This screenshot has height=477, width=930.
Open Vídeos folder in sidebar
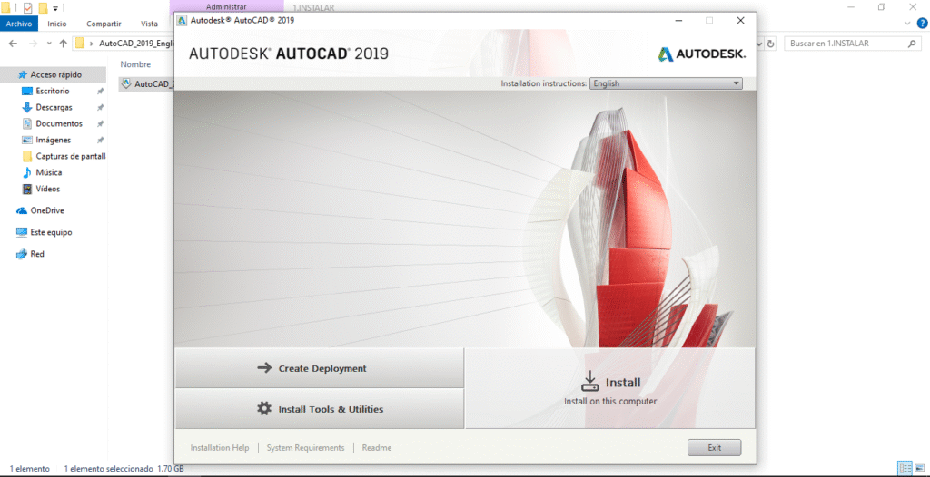pos(48,189)
